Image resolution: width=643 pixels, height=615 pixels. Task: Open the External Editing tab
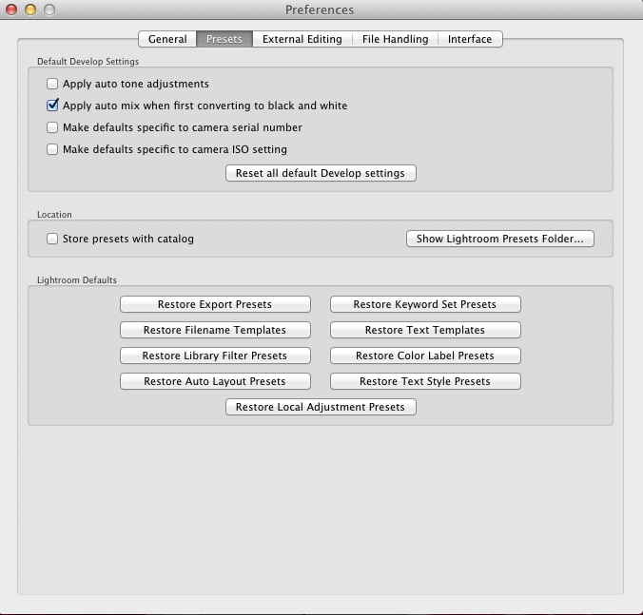click(302, 39)
